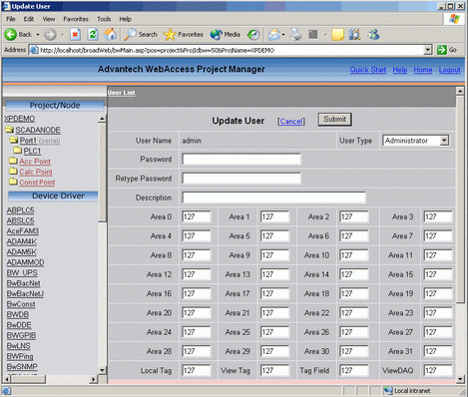Image resolution: width=468 pixels, height=397 pixels.
Task: Expand the address bar URL dropdown
Action: (x=428, y=50)
